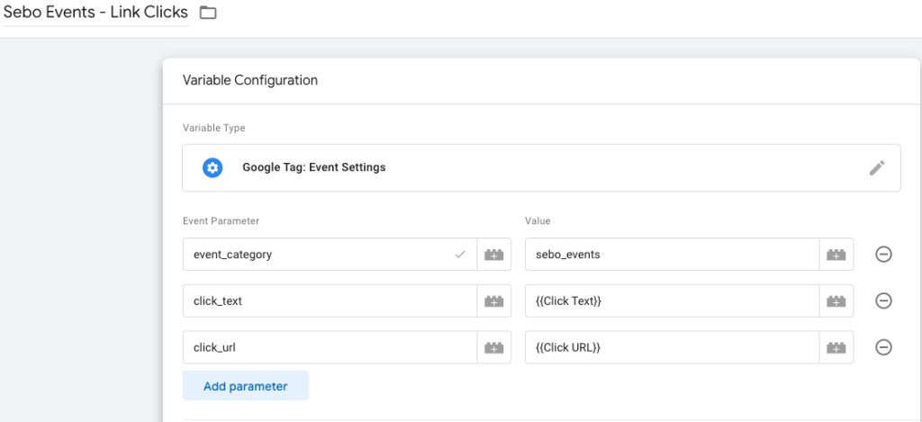Insert variable next to click_url parameter
Screen dimensions: 922x422
click(x=494, y=347)
